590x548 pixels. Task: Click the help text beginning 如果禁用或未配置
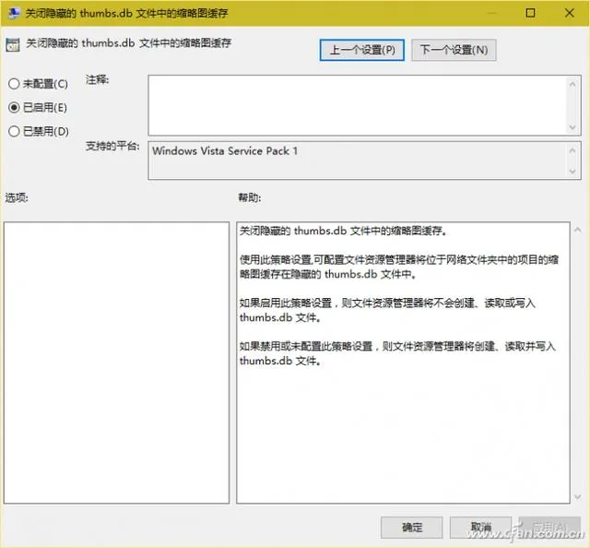point(397,353)
